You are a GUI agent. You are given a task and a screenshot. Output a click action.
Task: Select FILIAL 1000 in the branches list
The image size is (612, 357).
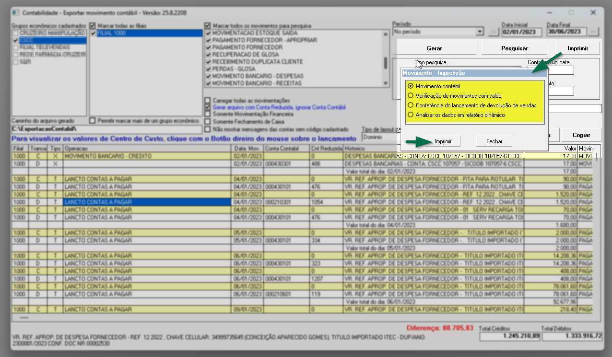(x=111, y=33)
